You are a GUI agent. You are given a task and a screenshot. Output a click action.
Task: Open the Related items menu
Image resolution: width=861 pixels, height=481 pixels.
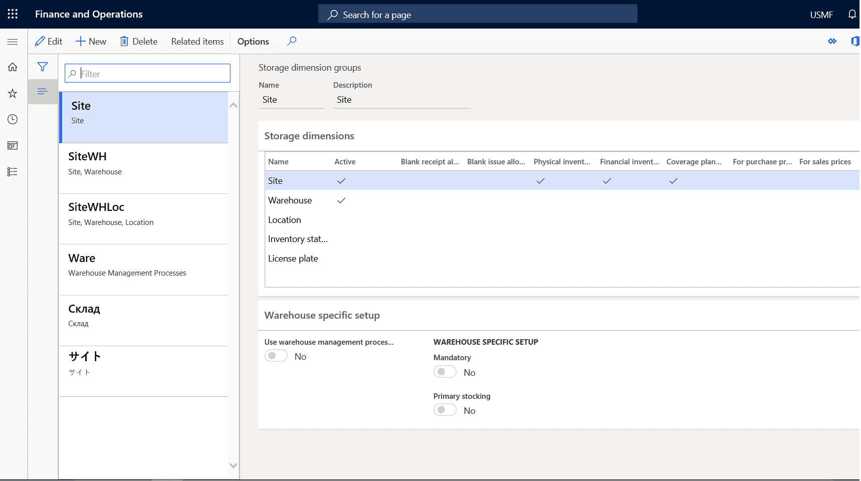[197, 42]
